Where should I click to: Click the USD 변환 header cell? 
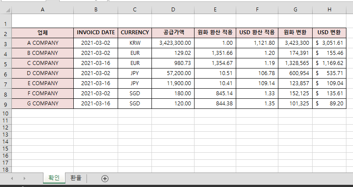coord(329,33)
